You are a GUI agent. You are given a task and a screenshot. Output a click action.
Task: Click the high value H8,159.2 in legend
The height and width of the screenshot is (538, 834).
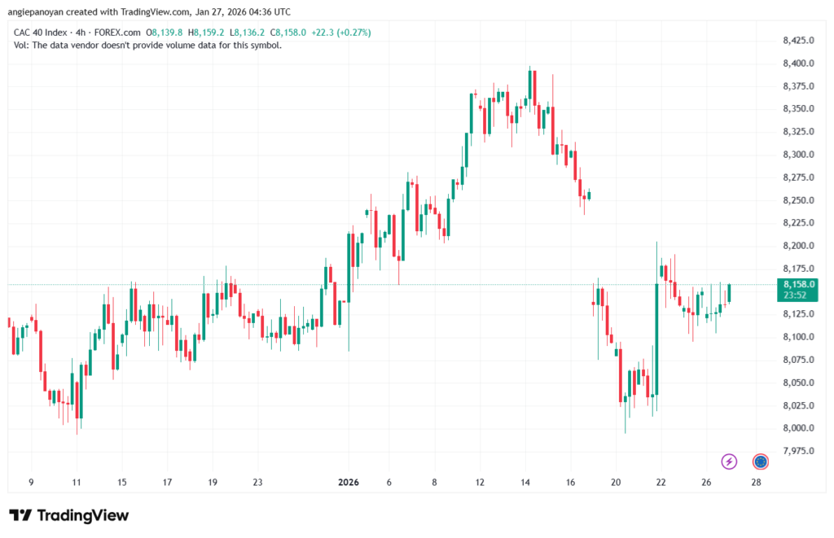[x=206, y=33]
